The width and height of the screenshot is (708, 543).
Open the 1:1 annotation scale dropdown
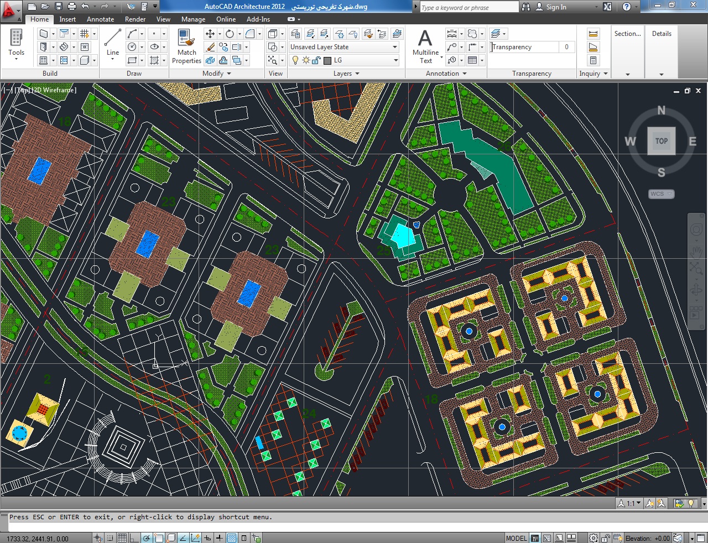click(x=629, y=503)
